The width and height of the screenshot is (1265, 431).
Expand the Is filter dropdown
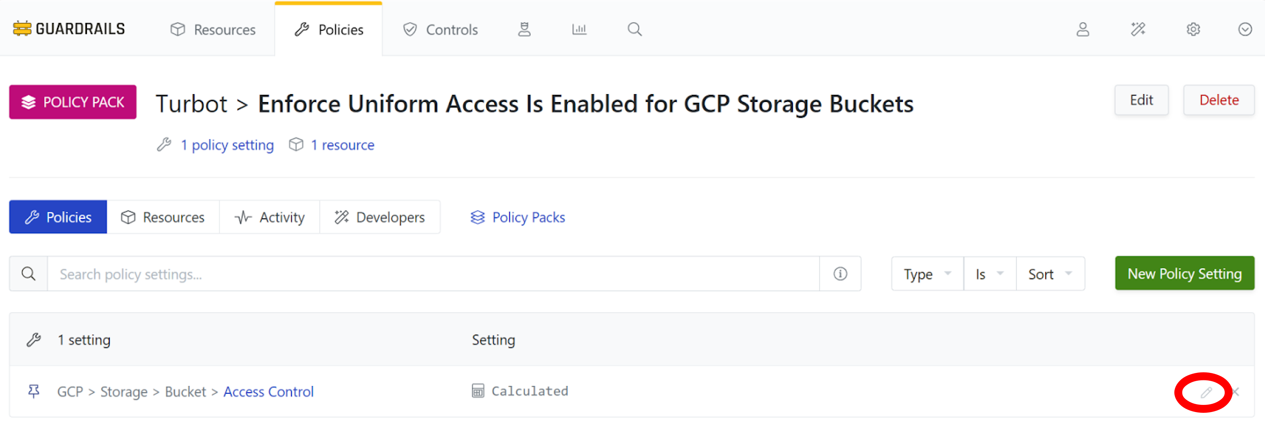click(x=989, y=274)
